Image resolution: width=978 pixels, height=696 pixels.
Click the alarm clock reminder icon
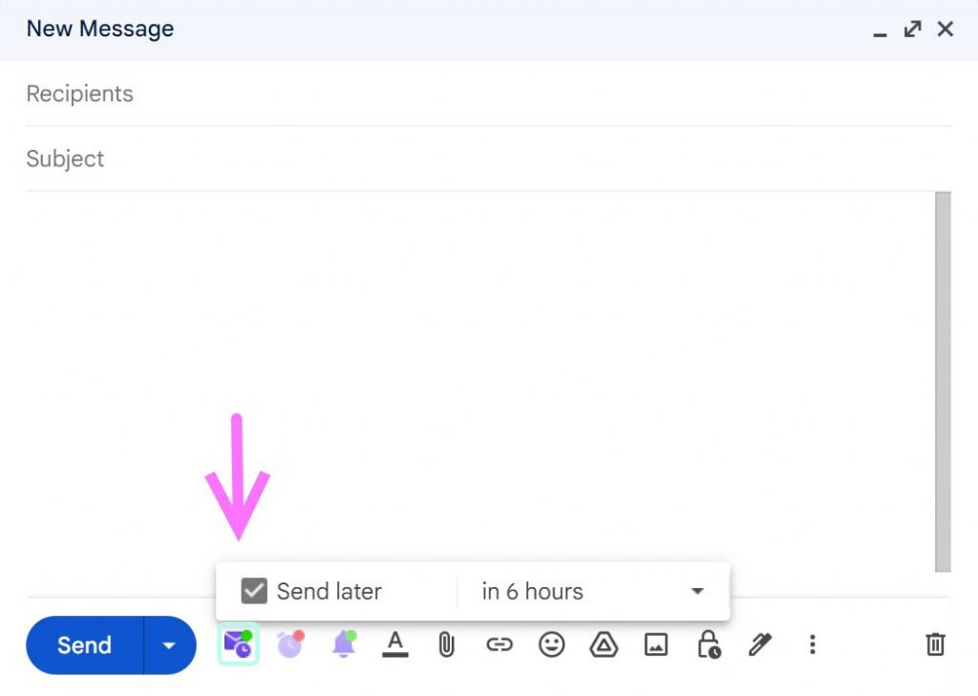coord(290,644)
